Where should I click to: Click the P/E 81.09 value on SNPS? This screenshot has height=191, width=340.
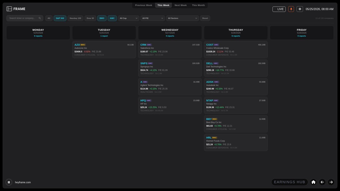tap(163, 70)
